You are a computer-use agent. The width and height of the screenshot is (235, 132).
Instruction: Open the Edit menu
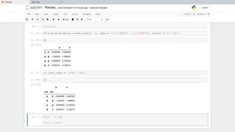coord(37,14)
